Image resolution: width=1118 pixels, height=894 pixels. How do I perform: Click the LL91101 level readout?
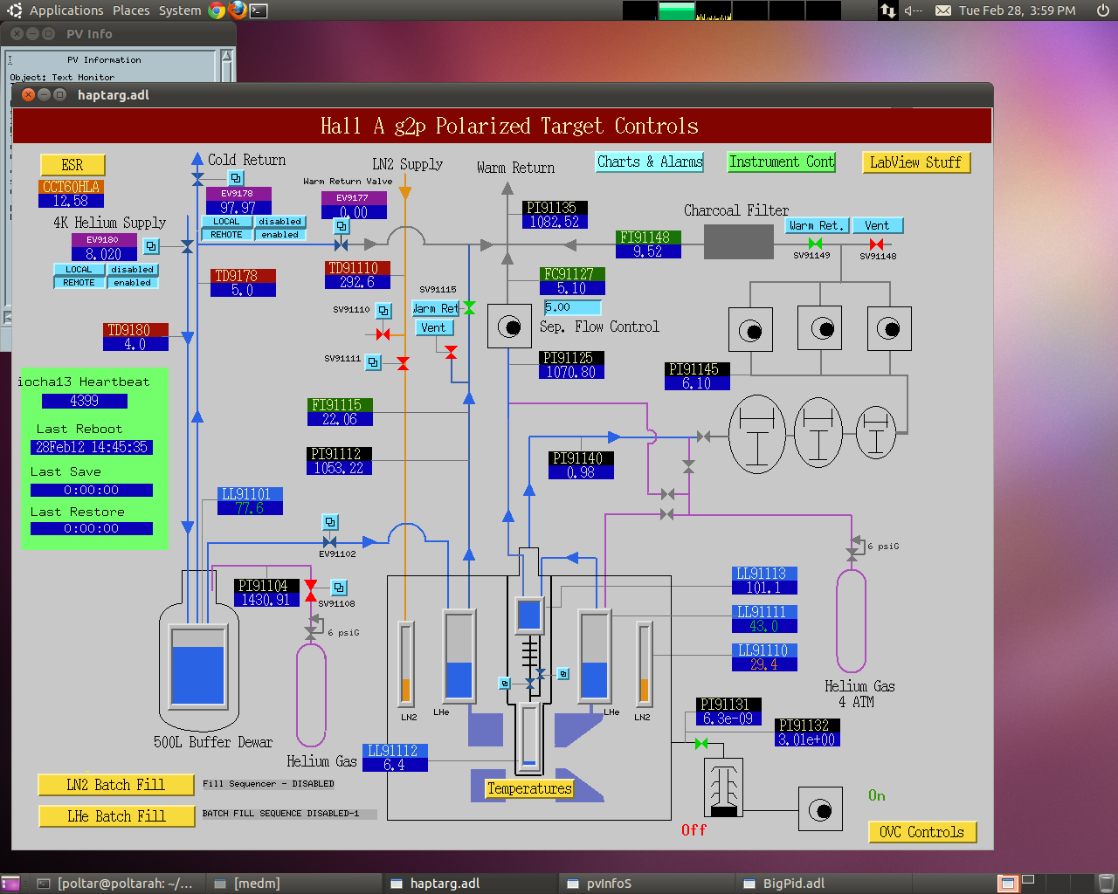[x=250, y=501]
